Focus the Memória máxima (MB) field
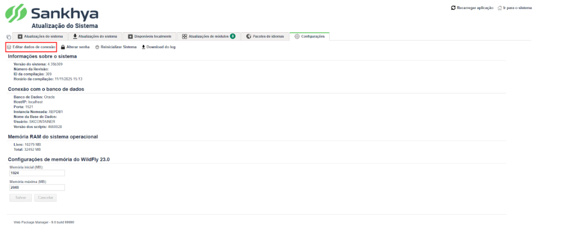The width and height of the screenshot is (578, 245). coord(37,187)
